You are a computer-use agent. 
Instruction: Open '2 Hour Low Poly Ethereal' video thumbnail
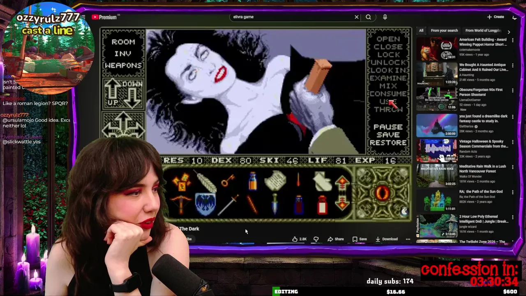tap(436, 226)
